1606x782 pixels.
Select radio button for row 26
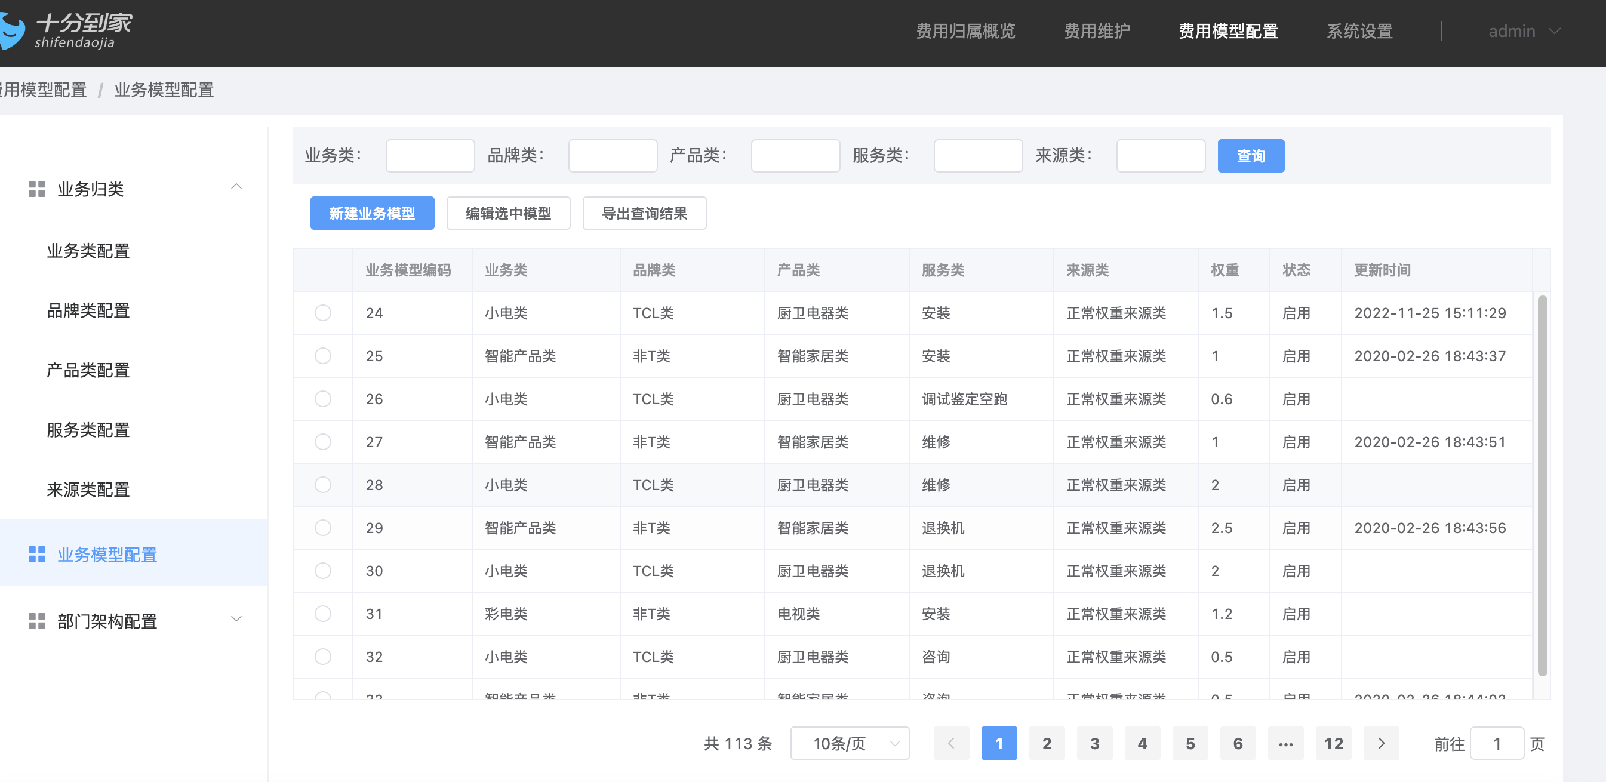[323, 399]
